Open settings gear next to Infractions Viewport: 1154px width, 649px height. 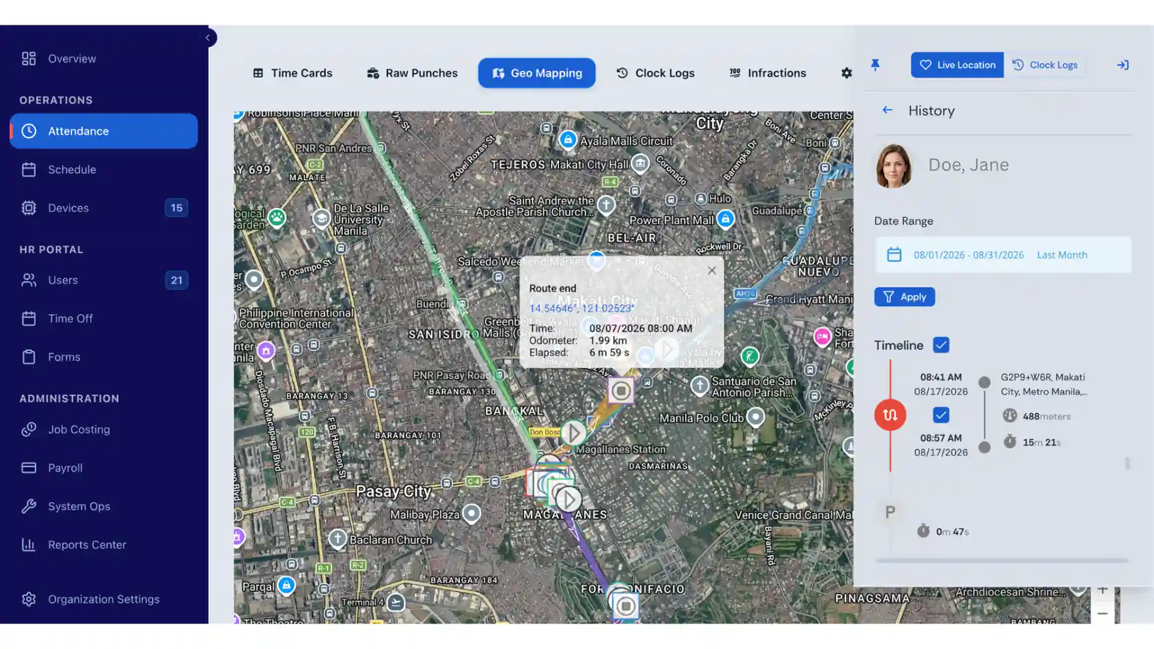846,73
